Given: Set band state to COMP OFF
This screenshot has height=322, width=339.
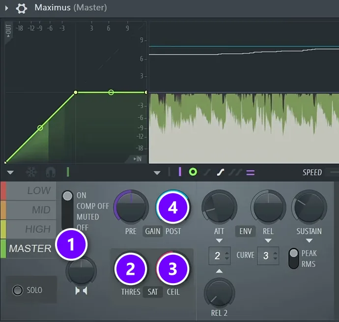Looking at the screenshot, I should (93, 206).
